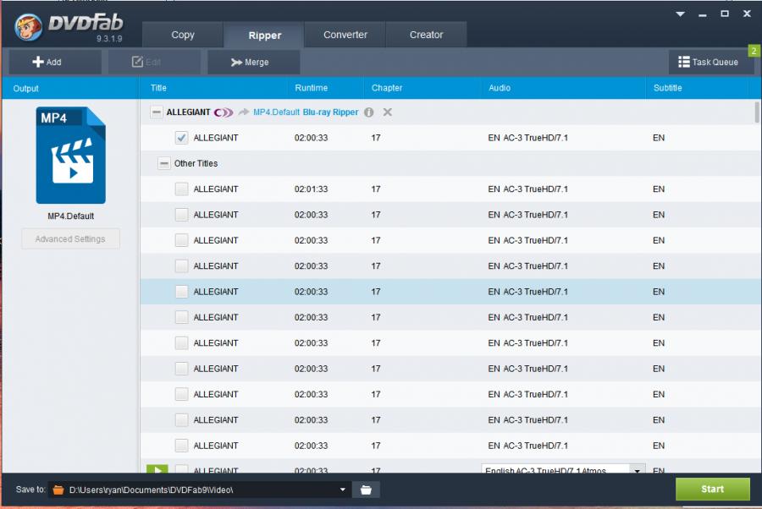
Task: Click the bold ALLEGIANT source name
Action: tap(188, 112)
